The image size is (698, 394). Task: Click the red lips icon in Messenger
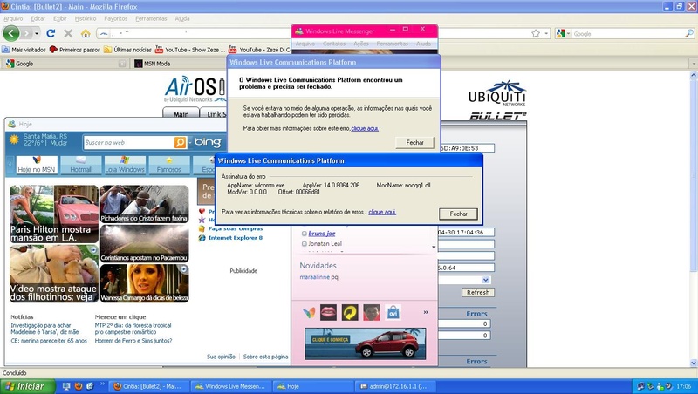[x=329, y=313]
